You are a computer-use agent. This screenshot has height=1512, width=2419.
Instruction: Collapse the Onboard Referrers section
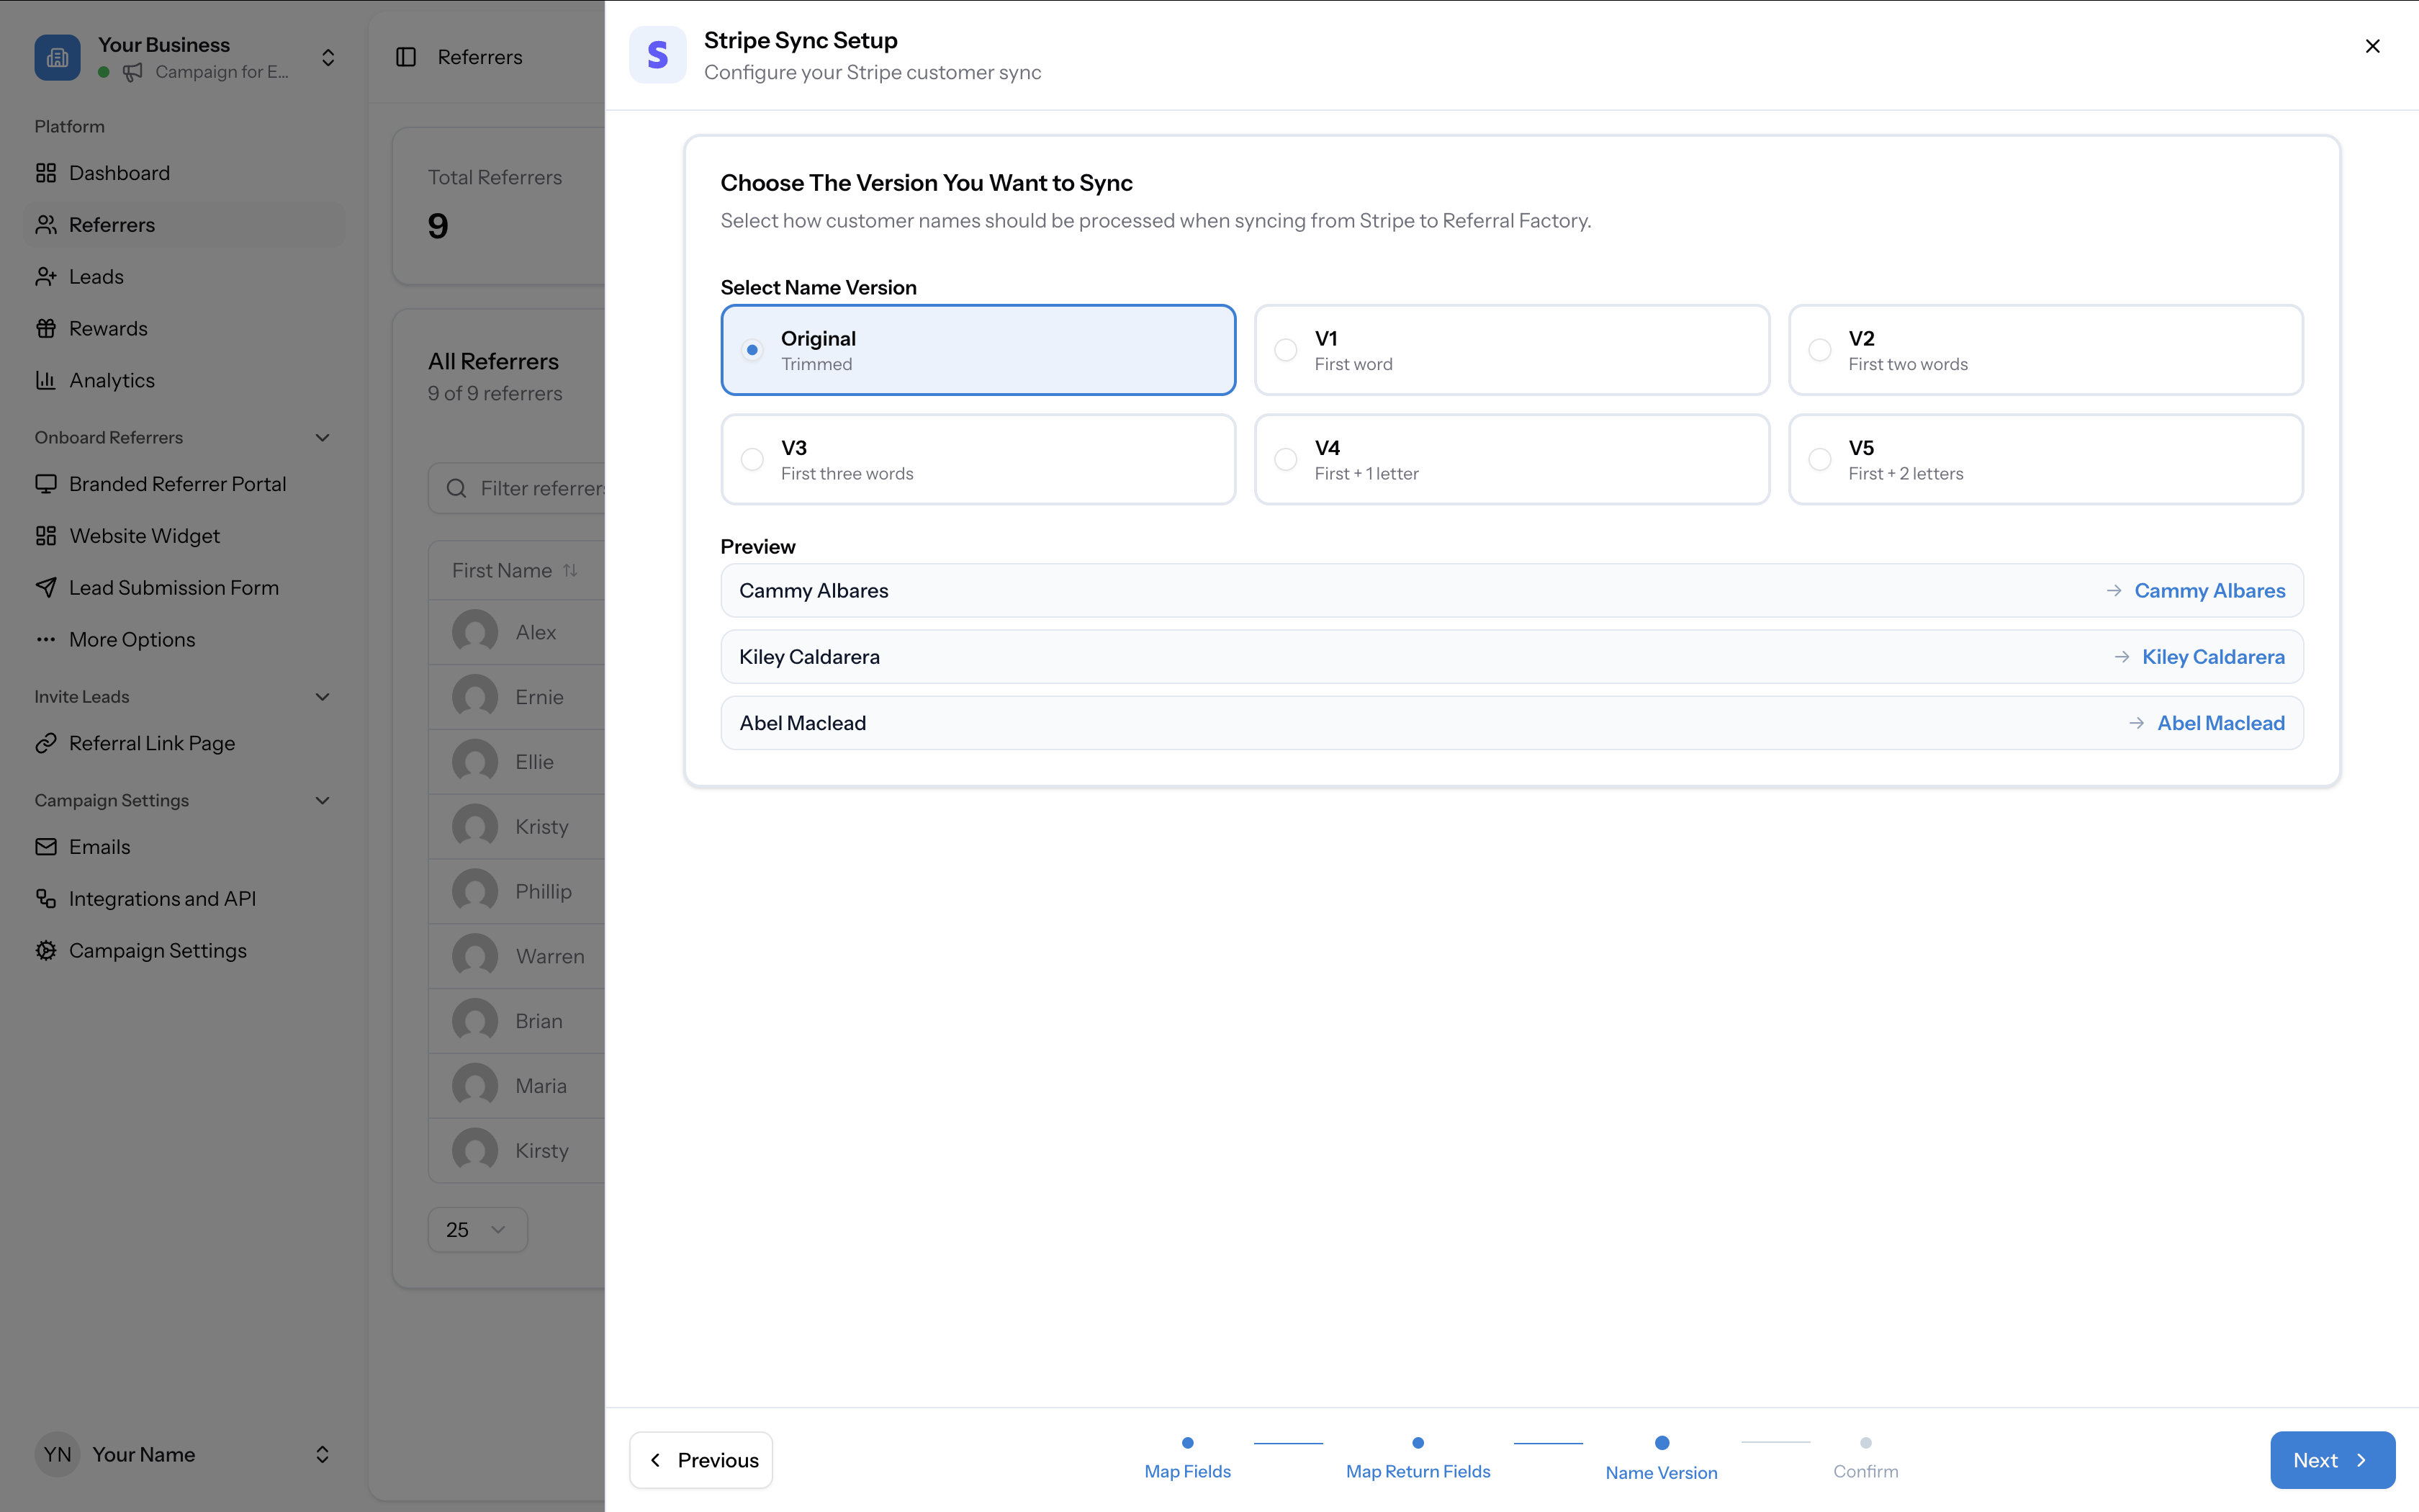point(321,437)
